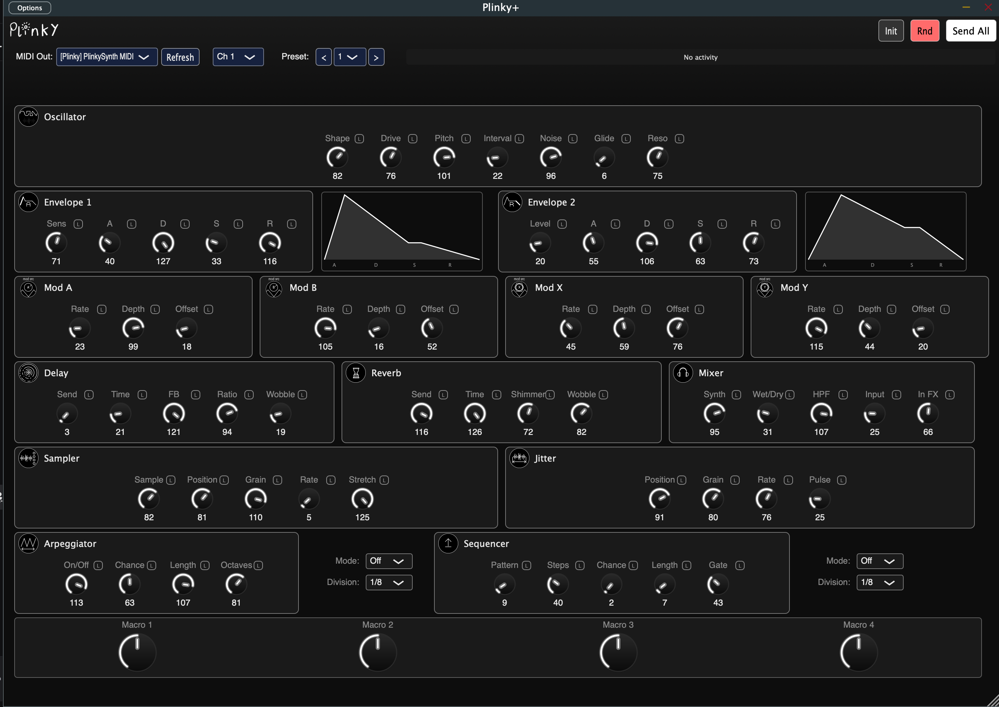Click the Oscillator panel icon
Image resolution: width=999 pixels, height=707 pixels.
pos(28,117)
